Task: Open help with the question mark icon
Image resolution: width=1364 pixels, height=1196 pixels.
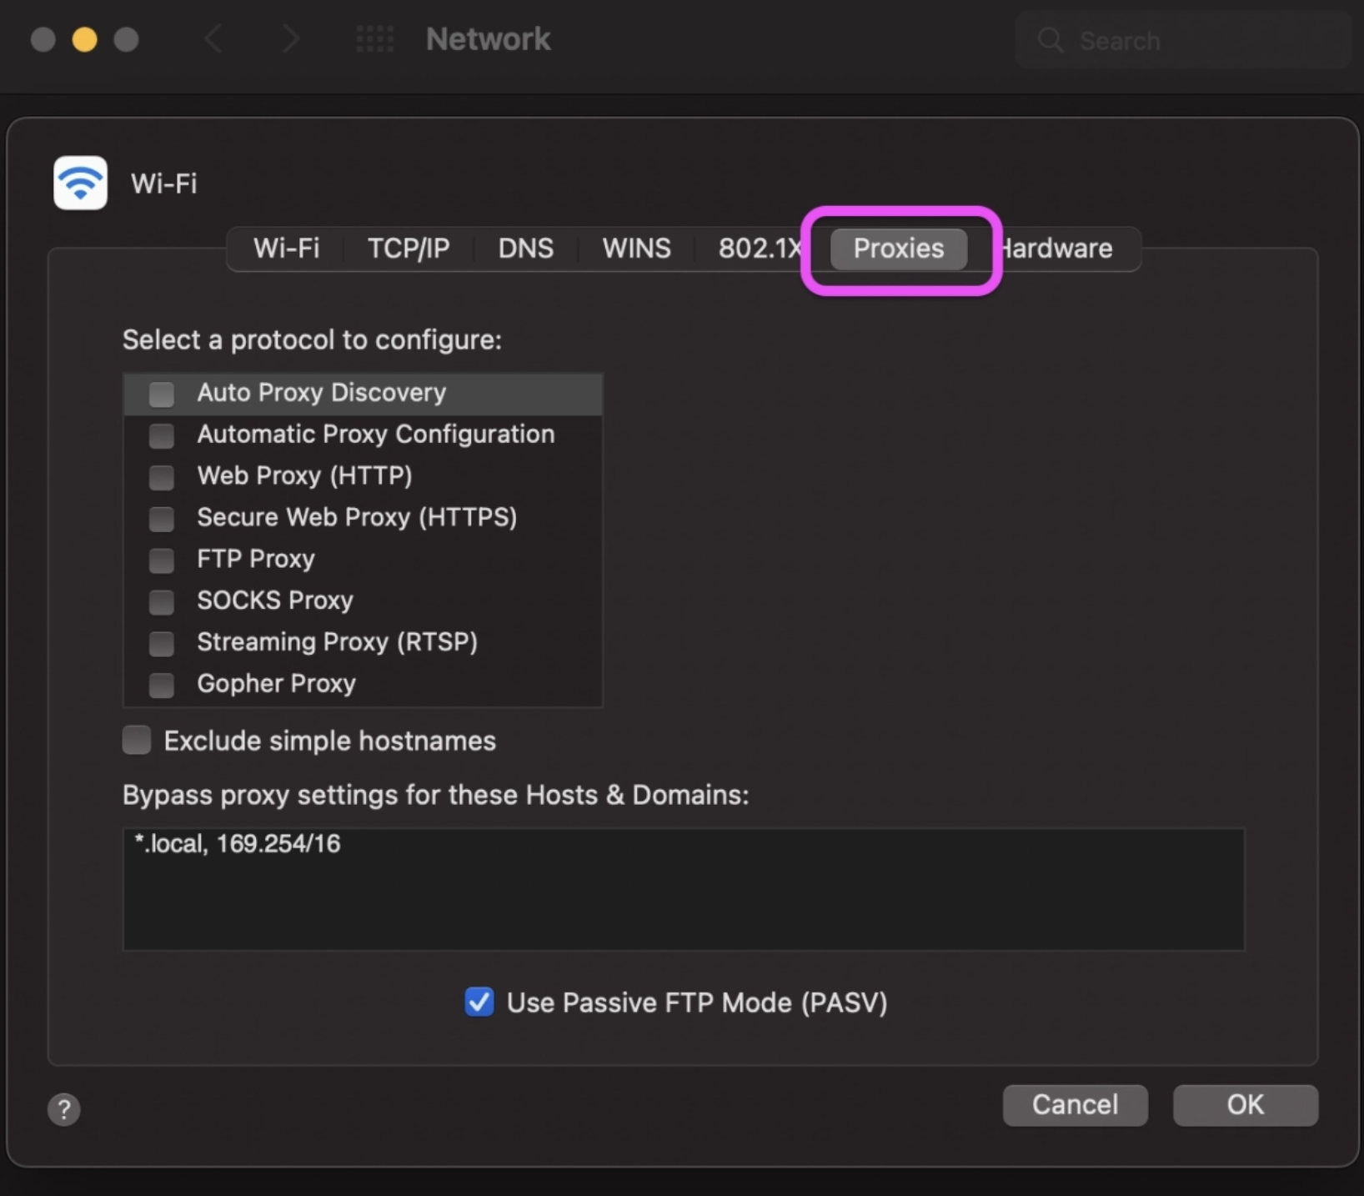Action: (64, 1109)
